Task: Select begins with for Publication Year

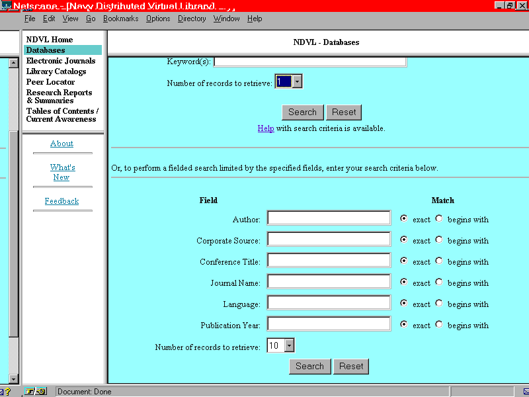Action: 439,324
